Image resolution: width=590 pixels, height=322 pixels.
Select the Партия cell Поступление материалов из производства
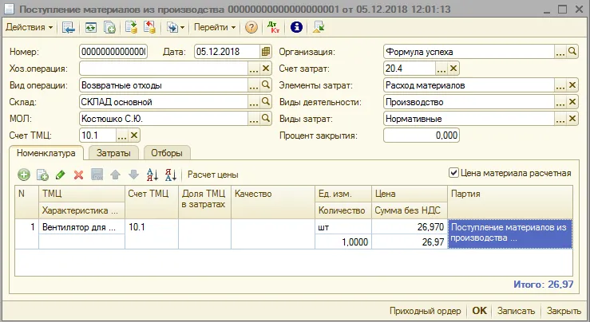coord(510,234)
